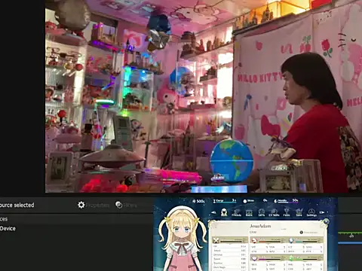Click the green stat category icon

291,258
